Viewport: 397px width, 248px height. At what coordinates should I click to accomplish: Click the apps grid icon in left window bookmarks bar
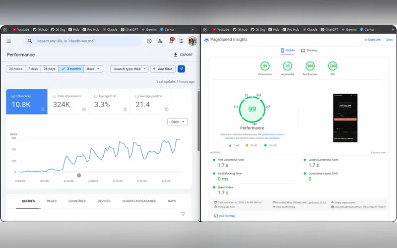tap(5, 30)
